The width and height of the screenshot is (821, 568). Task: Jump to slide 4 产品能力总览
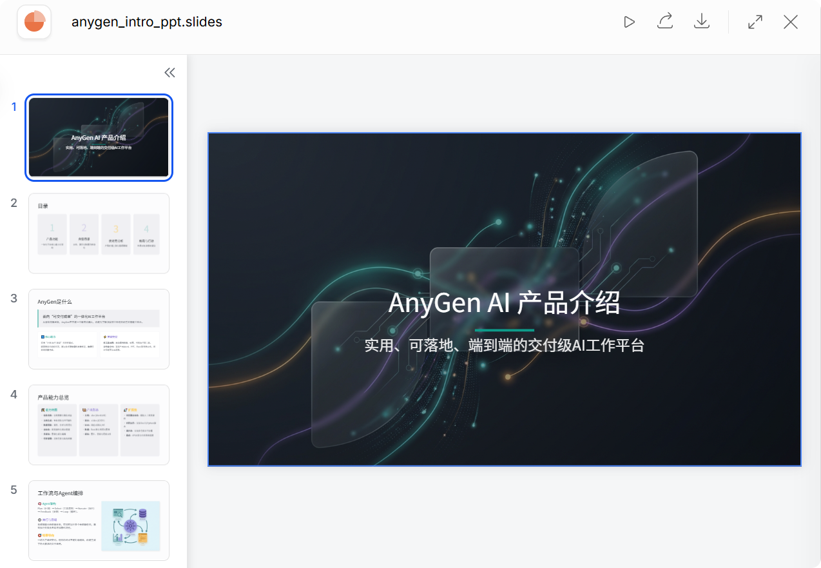(x=99, y=425)
